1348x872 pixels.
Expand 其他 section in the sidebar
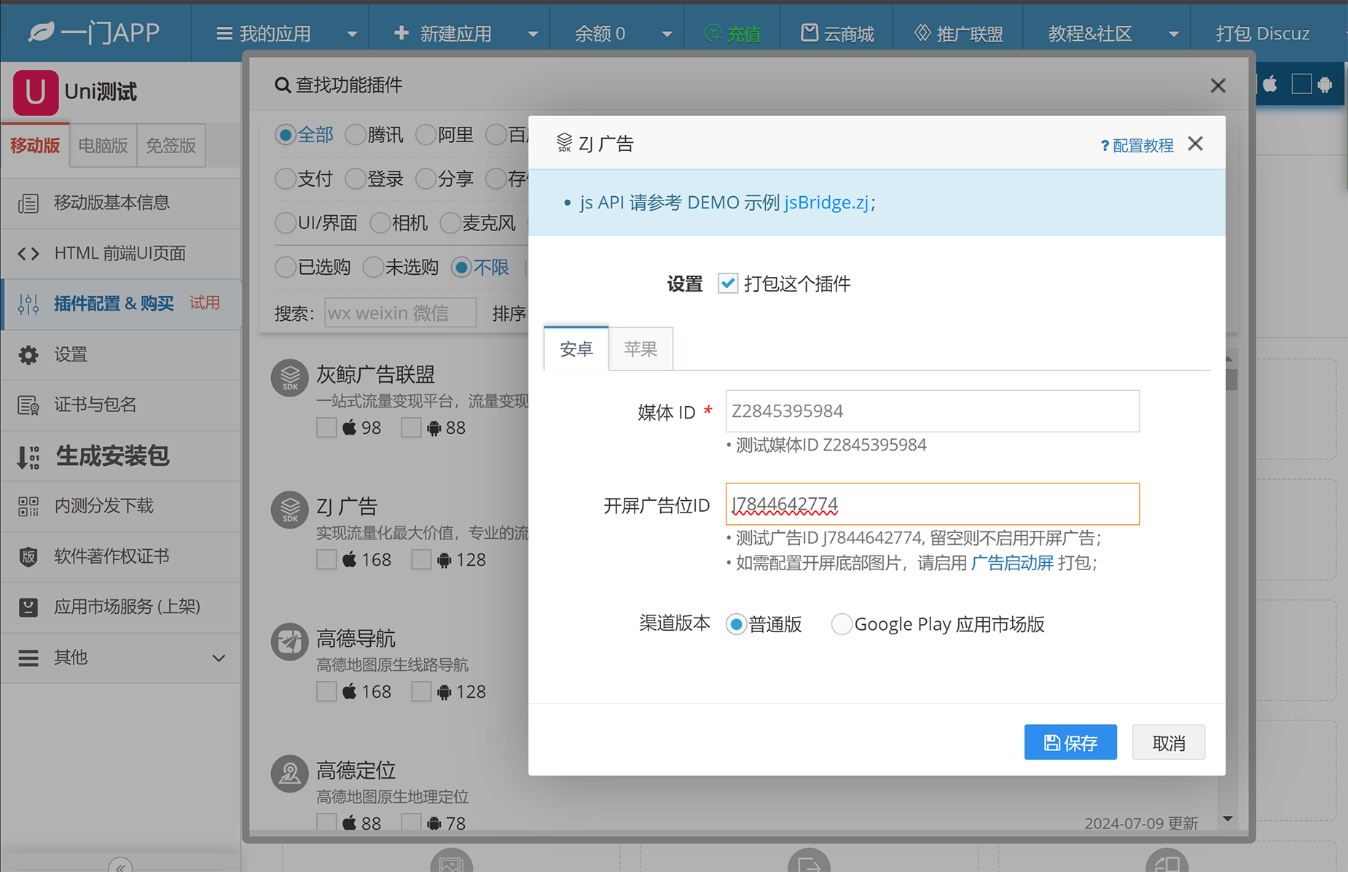(x=121, y=658)
